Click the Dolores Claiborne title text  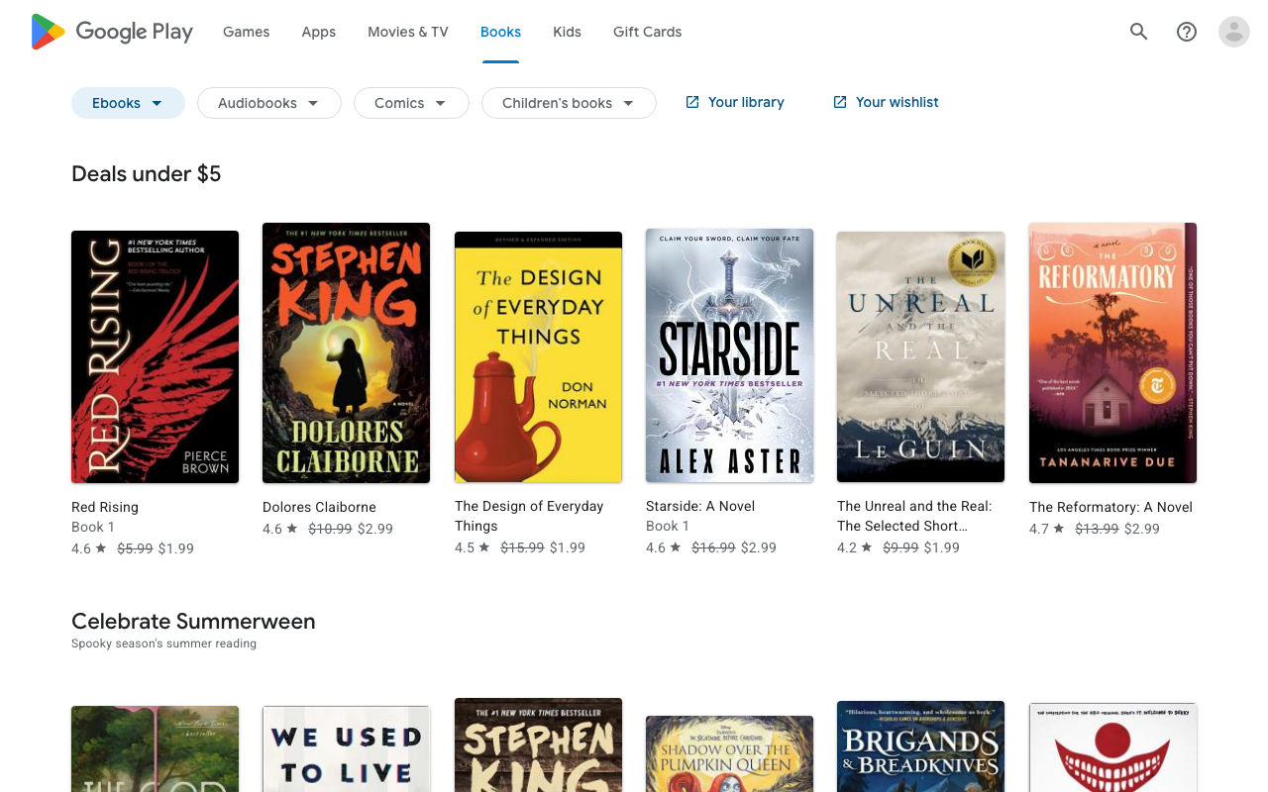click(x=319, y=507)
